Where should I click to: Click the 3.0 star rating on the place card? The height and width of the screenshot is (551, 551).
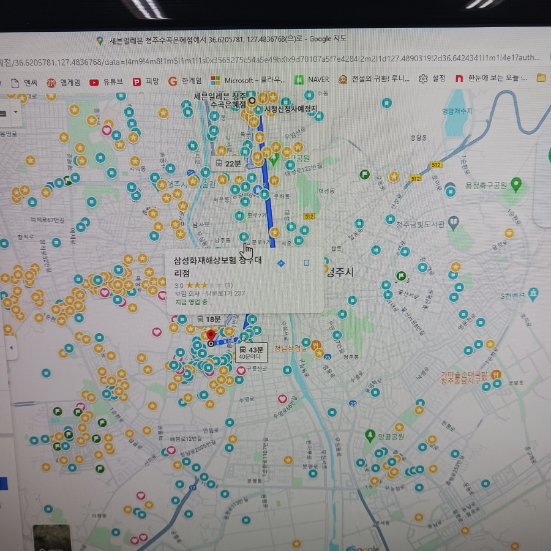(203, 285)
